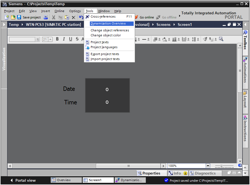Open the Overview editor in taskbar
This screenshot has height=185, width=250.
(x=66, y=180)
